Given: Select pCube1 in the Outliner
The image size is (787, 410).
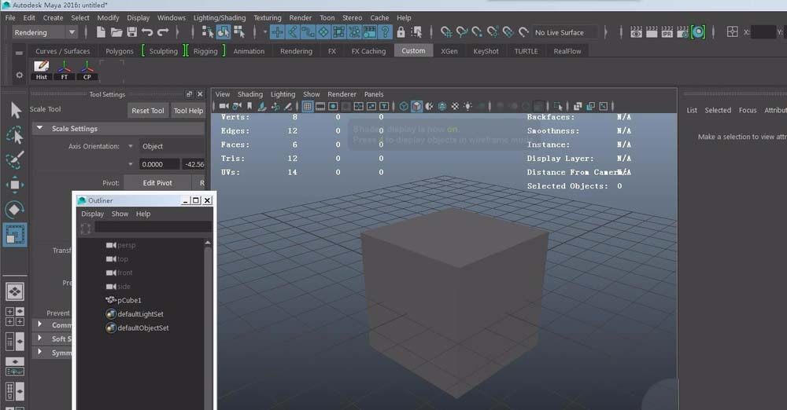Looking at the screenshot, I should (x=129, y=300).
